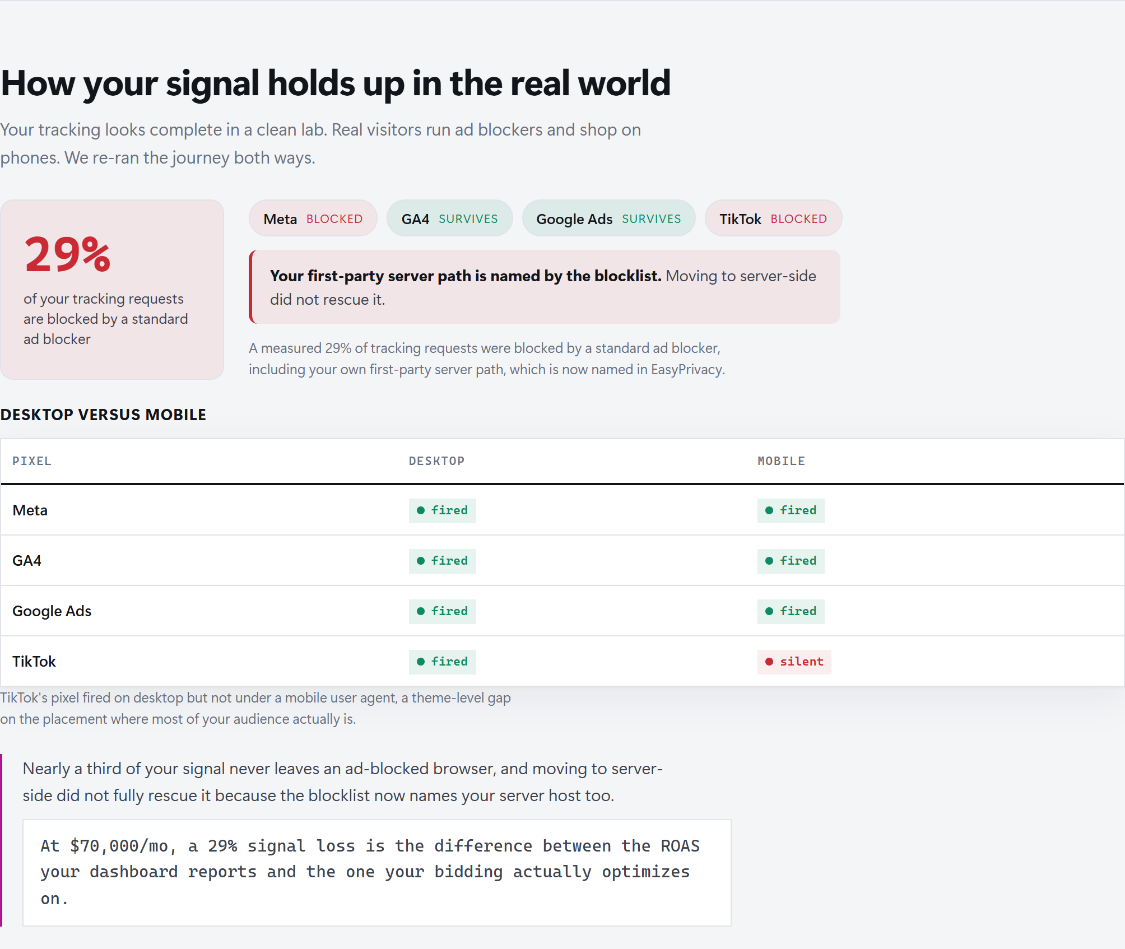
Task: Click the first-party server path blocklist alert
Action: [545, 287]
